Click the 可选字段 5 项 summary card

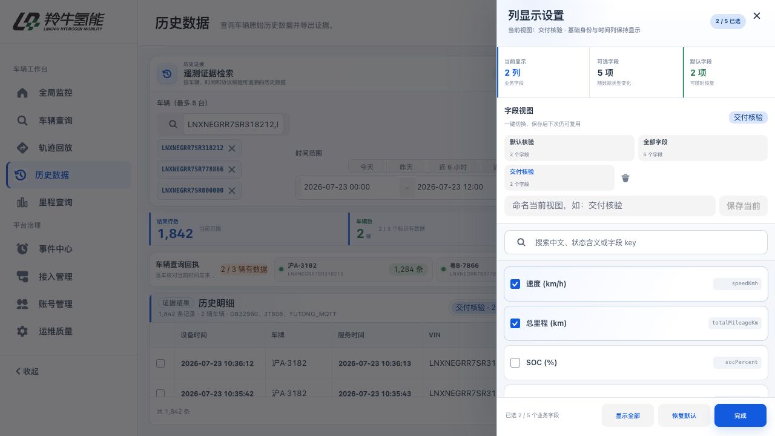(x=636, y=73)
